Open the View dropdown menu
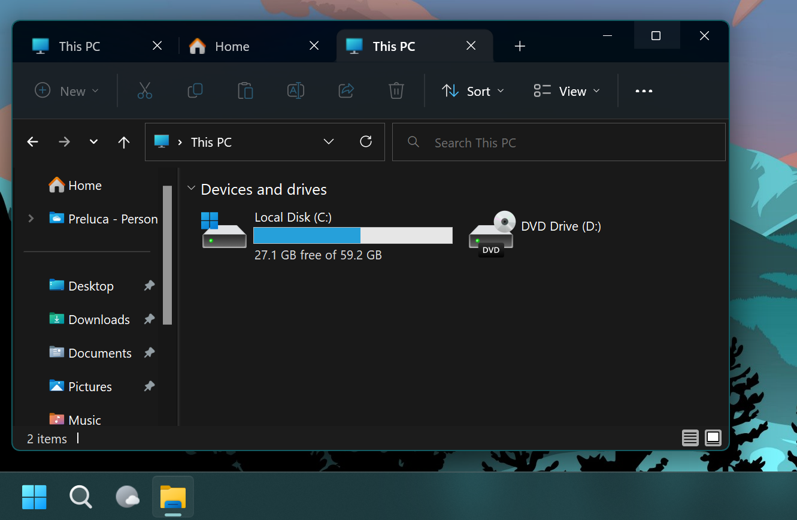Image resolution: width=797 pixels, height=520 pixels. [565, 90]
